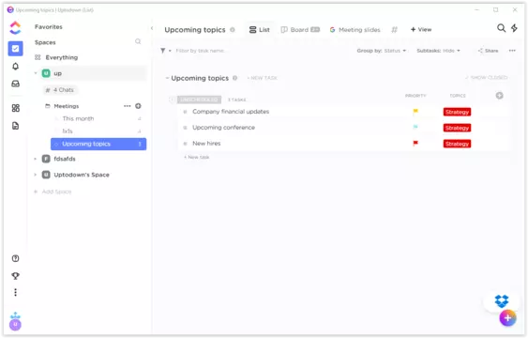Open the Subtasks Hide dropdown
The height and width of the screenshot is (338, 528).
coord(438,51)
